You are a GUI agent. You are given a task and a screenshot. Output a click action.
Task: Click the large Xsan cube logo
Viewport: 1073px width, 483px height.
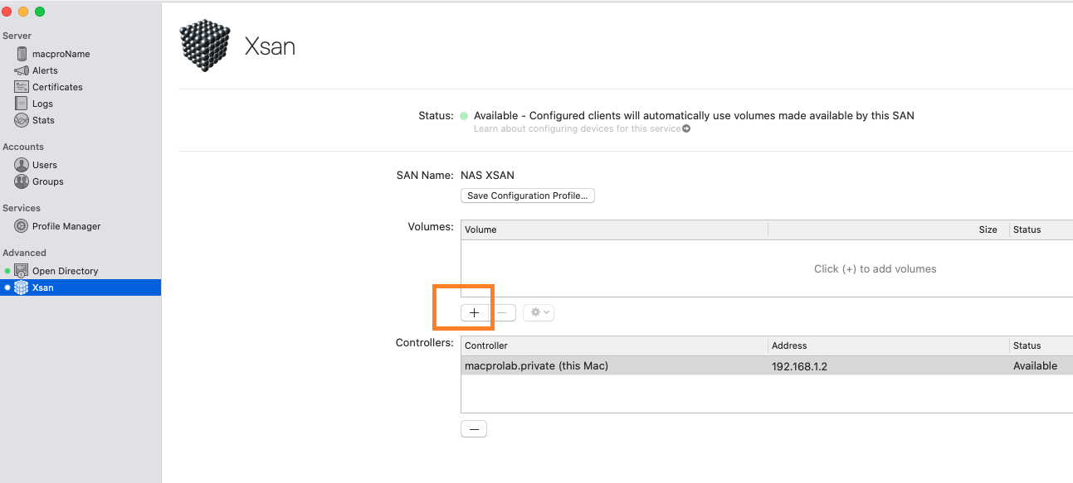click(205, 46)
